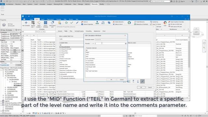Click Elements on Worksets command

[x=141, y=24]
